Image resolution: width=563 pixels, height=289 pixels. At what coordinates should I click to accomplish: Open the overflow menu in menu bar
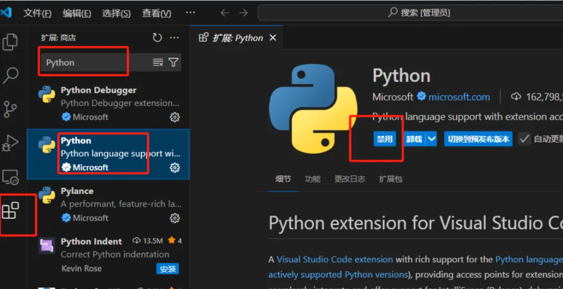click(x=190, y=13)
